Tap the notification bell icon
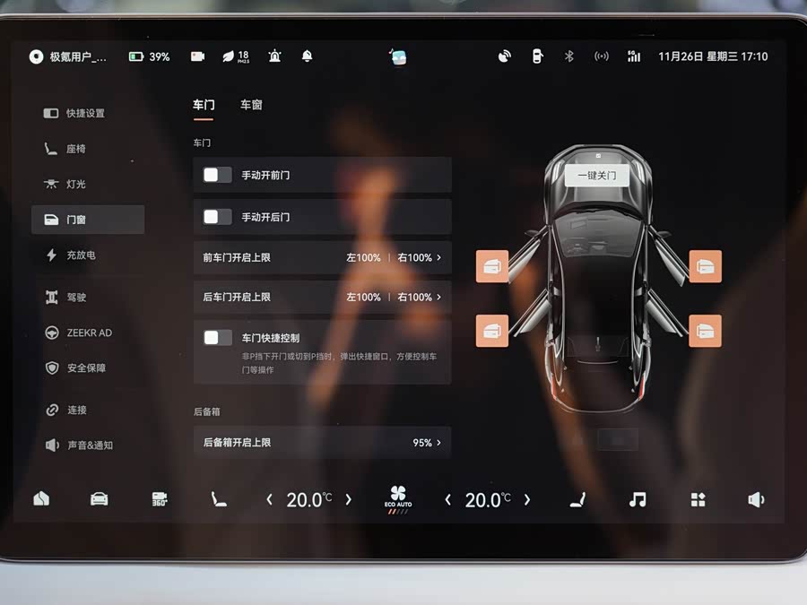This screenshot has width=807, height=605. (308, 56)
